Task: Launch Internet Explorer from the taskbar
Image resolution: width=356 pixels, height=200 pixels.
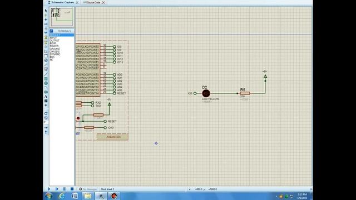Action: pyautogui.click(x=62, y=196)
